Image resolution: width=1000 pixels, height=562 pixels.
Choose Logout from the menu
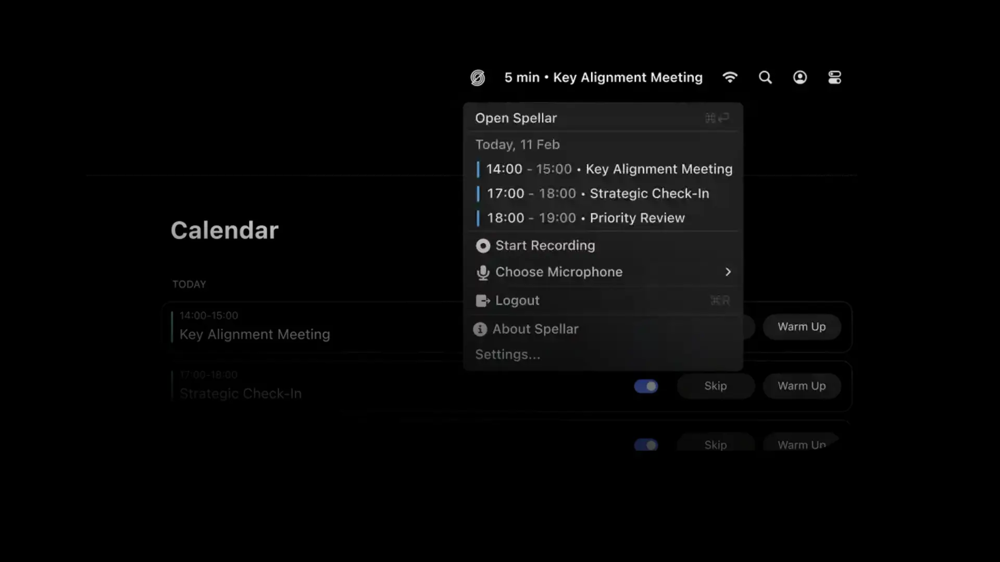603,301
